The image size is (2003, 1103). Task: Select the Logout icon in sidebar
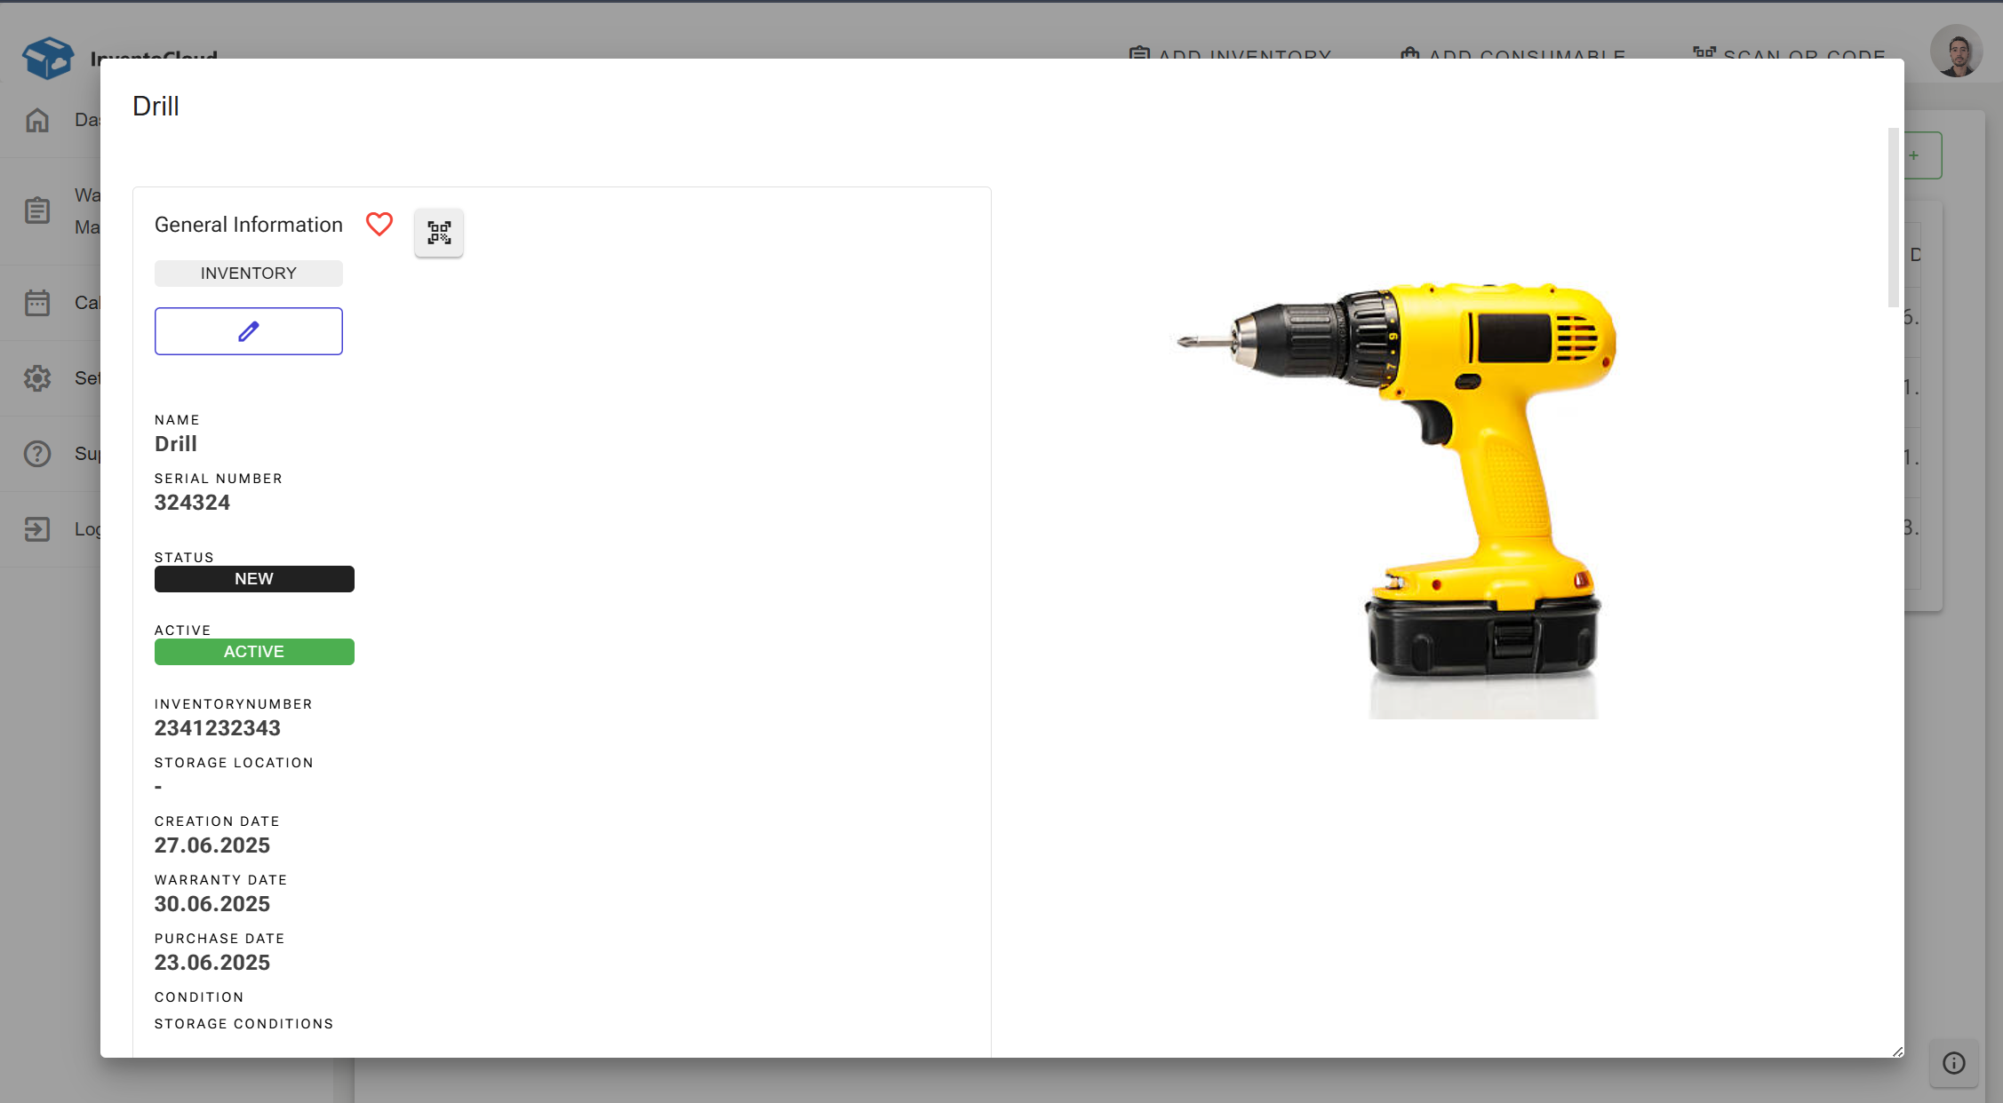click(x=37, y=529)
